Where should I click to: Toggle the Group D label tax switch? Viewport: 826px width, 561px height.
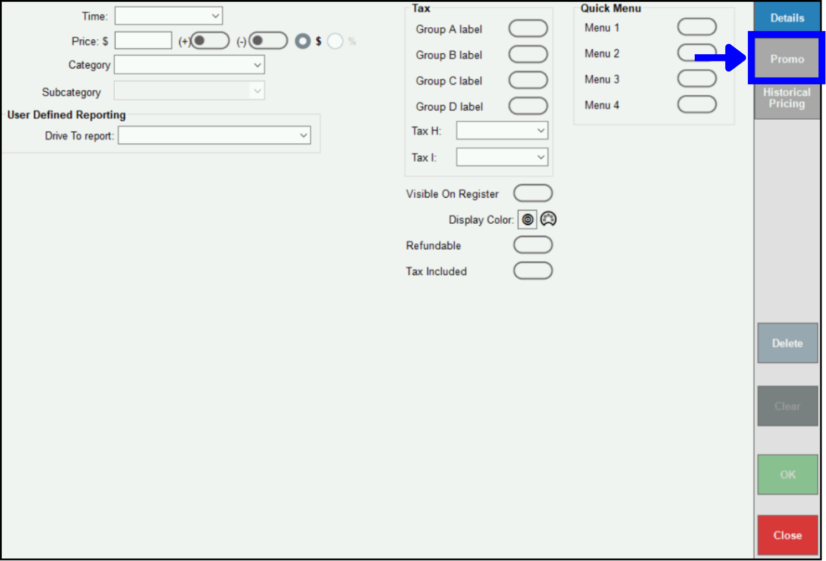pyautogui.click(x=528, y=106)
